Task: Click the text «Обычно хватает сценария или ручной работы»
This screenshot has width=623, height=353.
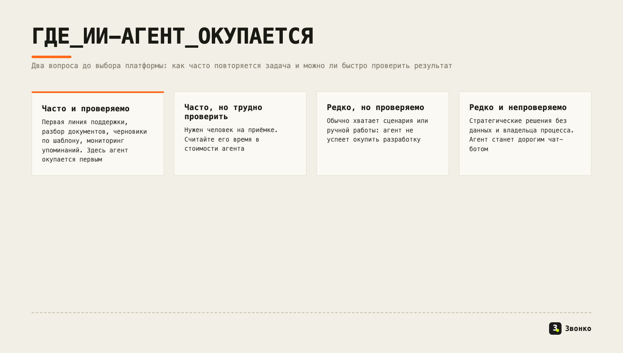Action: tap(378, 130)
